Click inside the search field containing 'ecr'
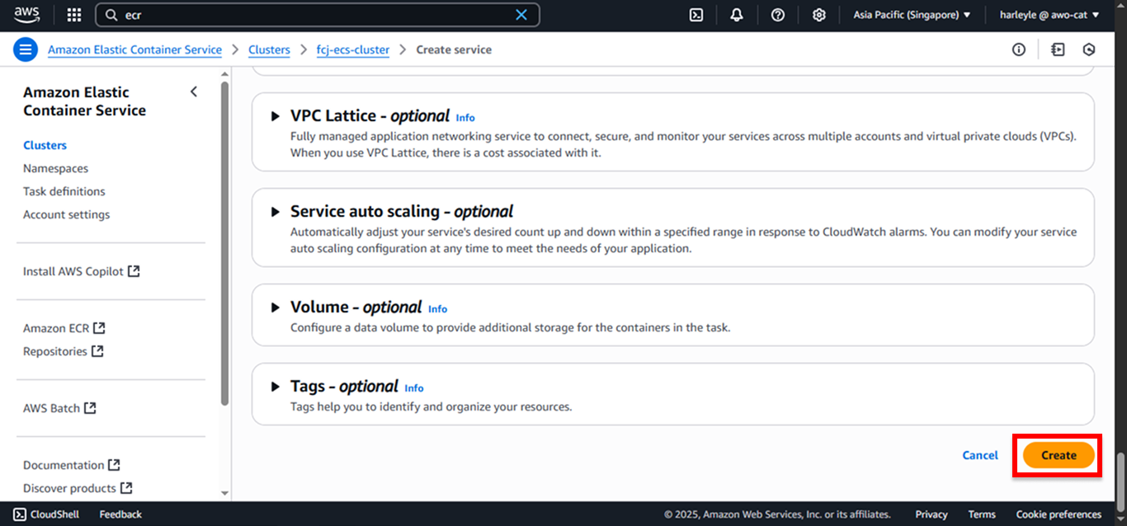1127x526 pixels. tap(318, 15)
